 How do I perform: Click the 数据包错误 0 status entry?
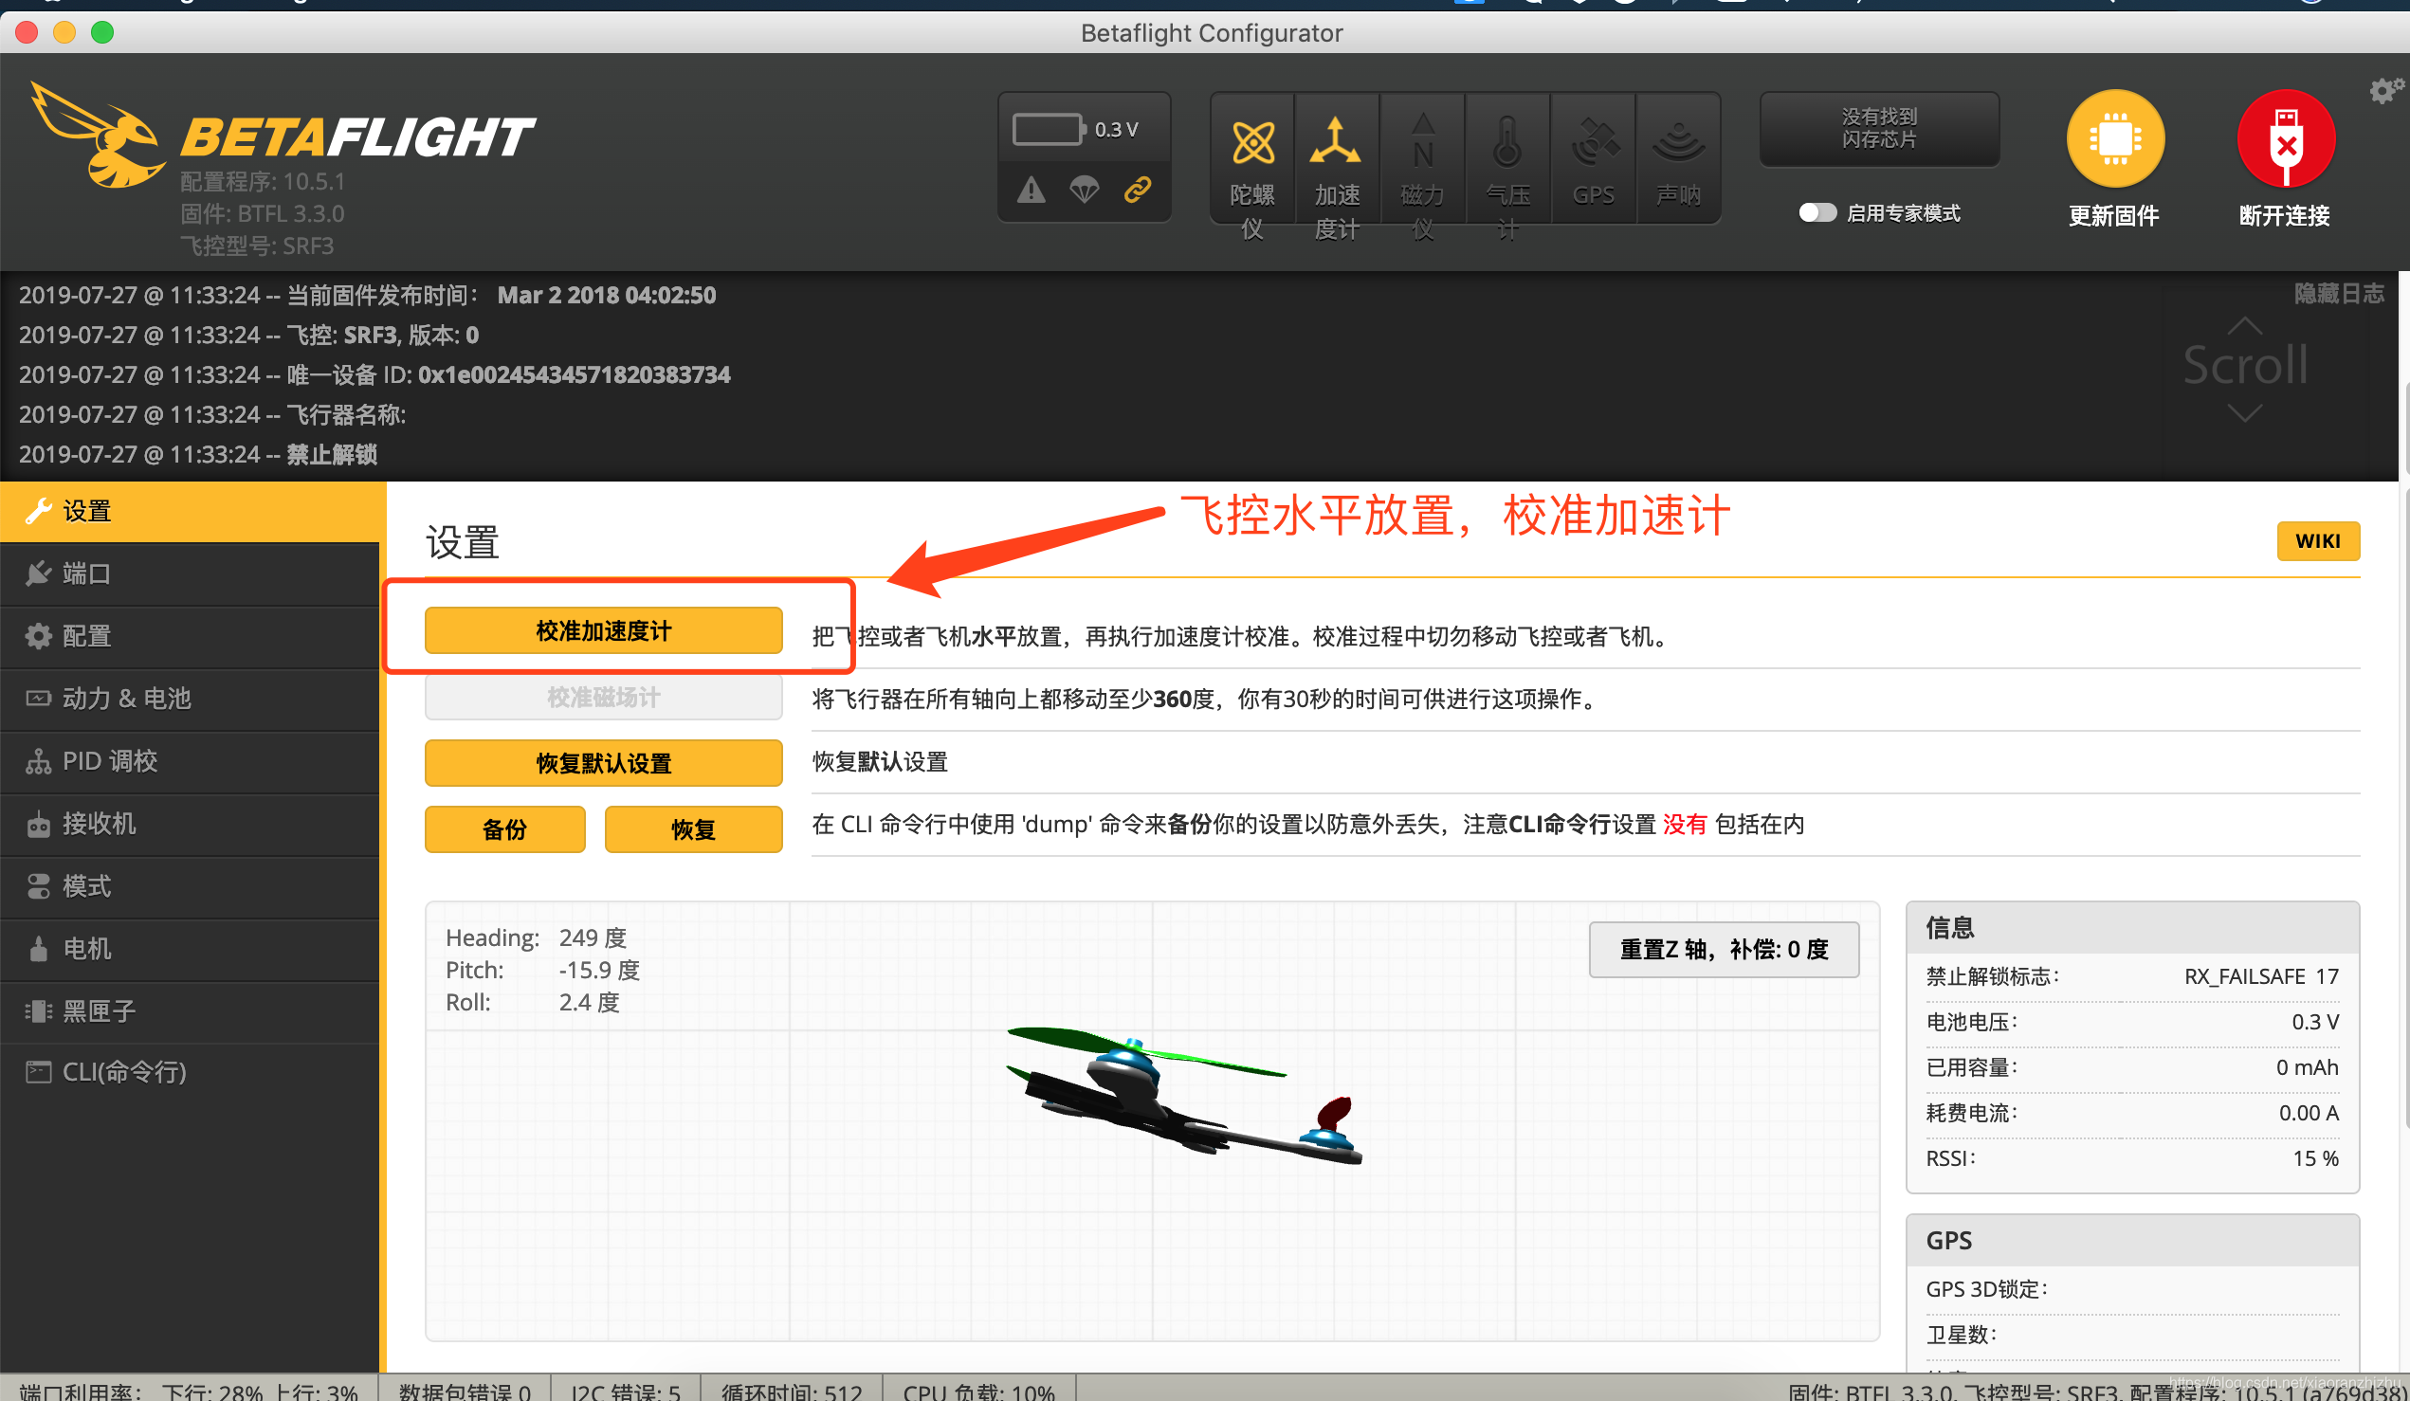tap(465, 1392)
